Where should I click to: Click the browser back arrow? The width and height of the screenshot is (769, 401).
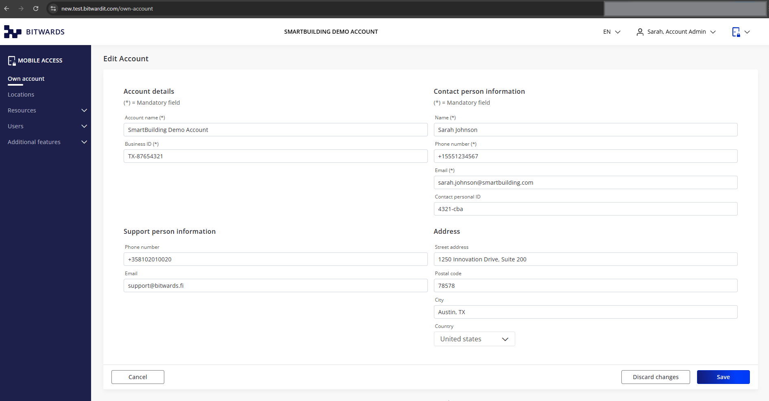point(7,9)
